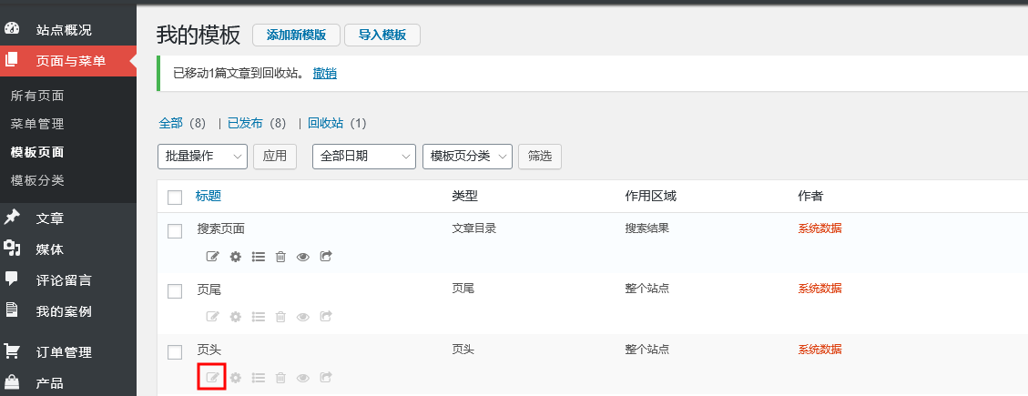Open gear settings icon for 页头
1028x396 pixels.
click(235, 377)
